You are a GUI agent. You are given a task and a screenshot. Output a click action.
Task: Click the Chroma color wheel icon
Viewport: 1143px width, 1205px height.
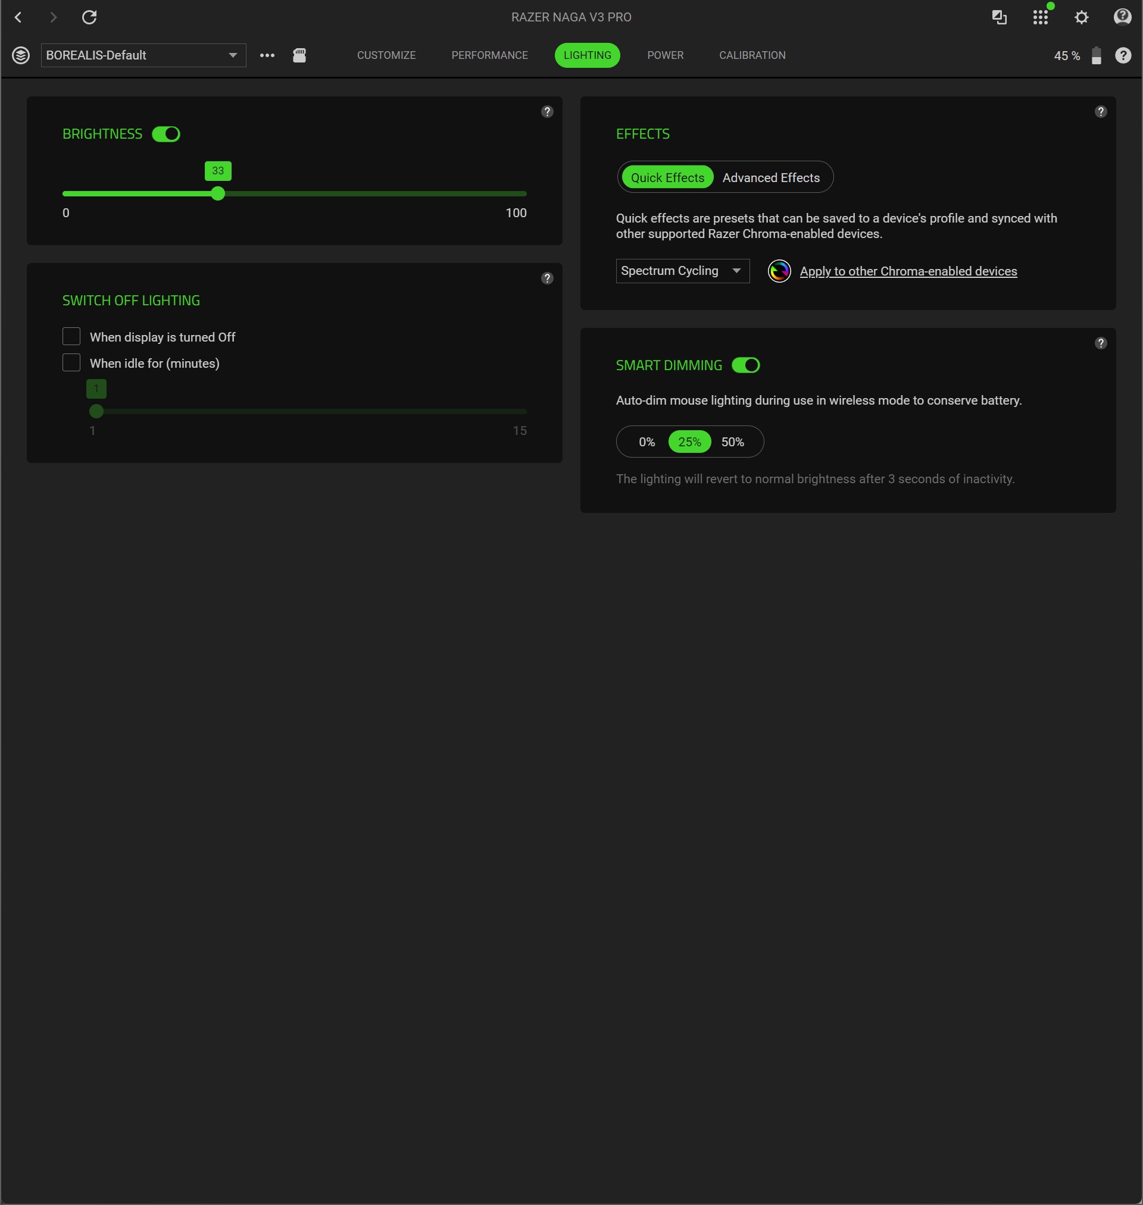click(x=779, y=271)
